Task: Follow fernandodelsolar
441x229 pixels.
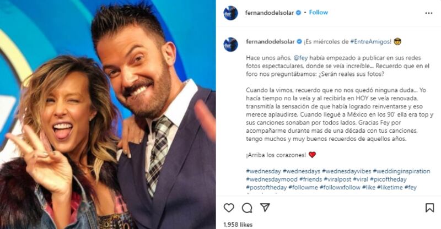Action: tap(319, 12)
